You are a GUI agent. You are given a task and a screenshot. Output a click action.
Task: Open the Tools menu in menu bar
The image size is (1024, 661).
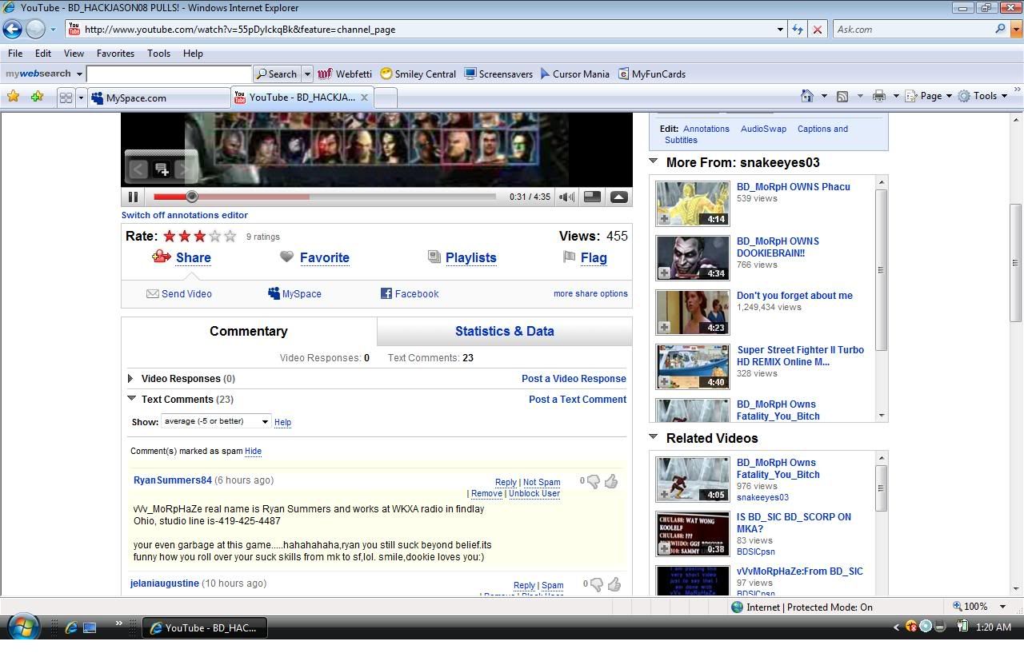[x=158, y=54]
